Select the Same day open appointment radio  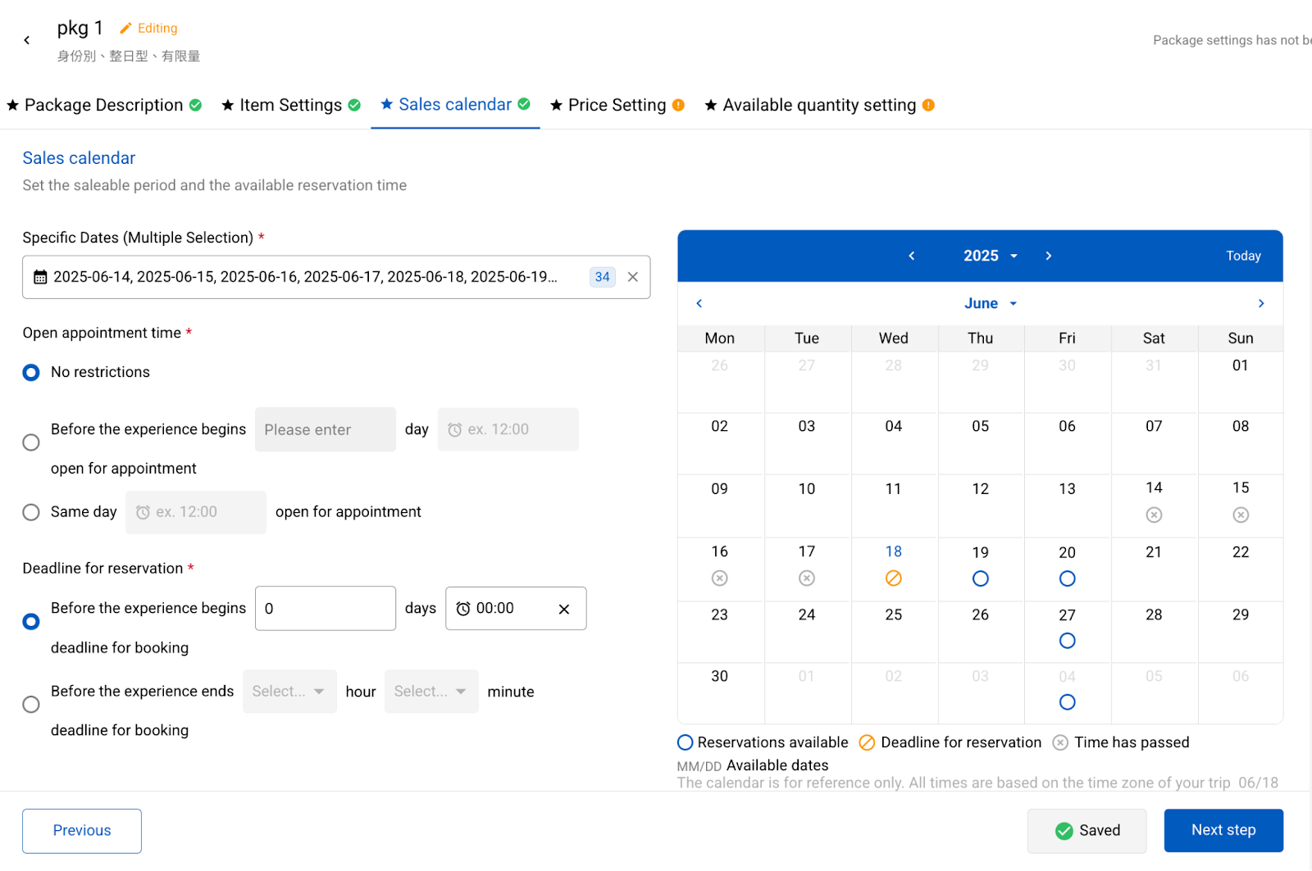(x=31, y=512)
